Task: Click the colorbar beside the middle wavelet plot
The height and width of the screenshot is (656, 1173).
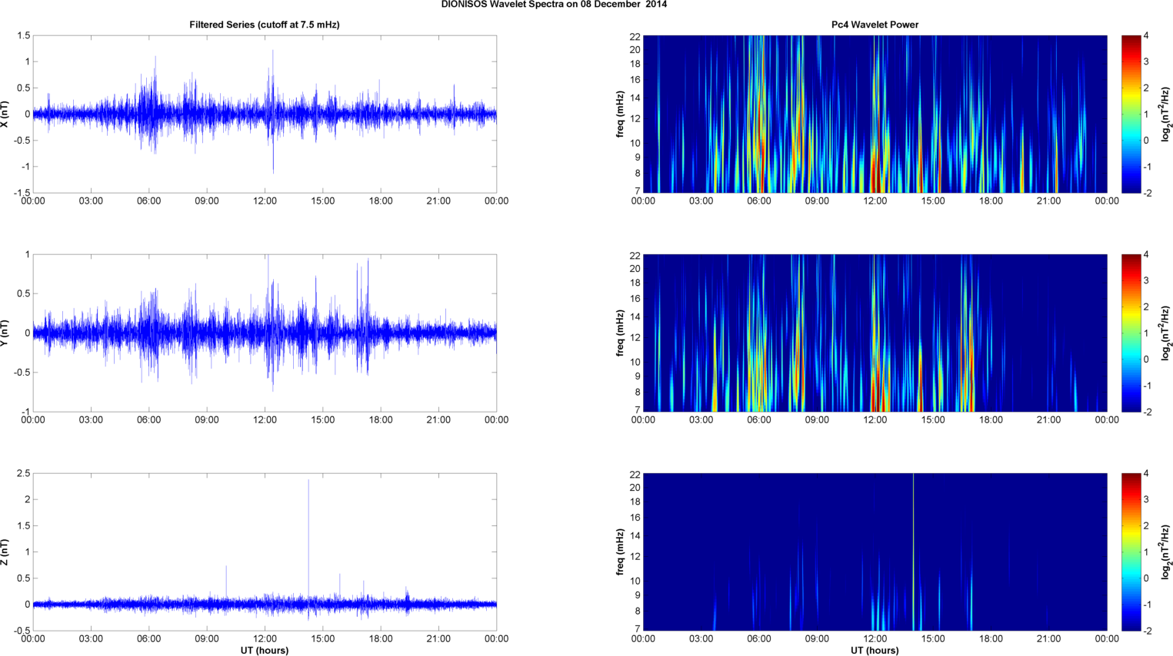Action: (x=1131, y=333)
